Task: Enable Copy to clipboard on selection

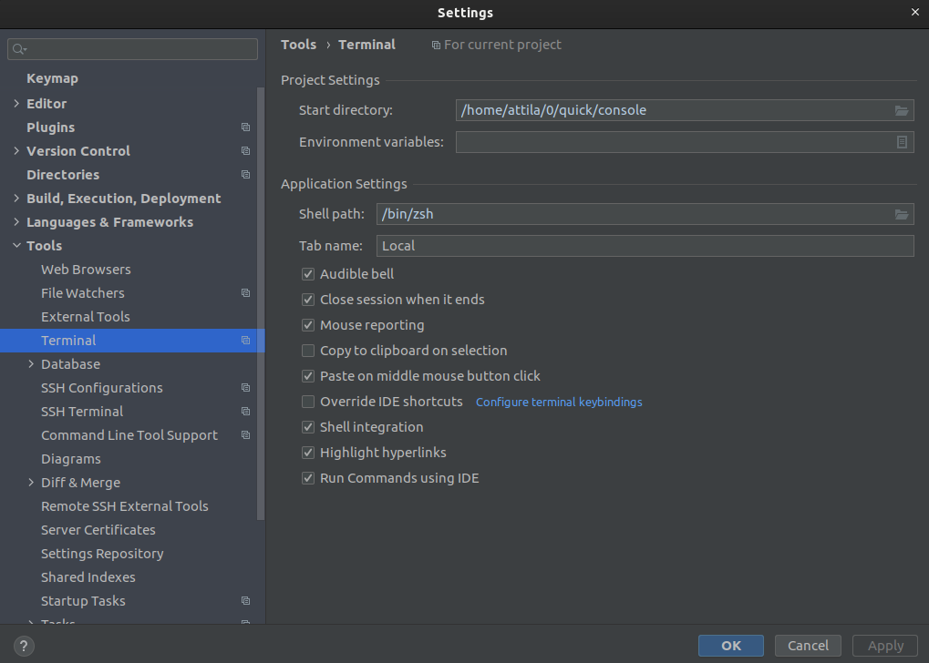Action: click(x=308, y=350)
